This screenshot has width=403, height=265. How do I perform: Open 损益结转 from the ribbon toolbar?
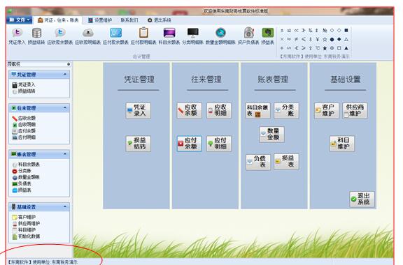(36, 36)
